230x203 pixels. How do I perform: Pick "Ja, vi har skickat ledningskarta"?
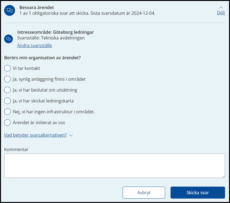(x=7, y=101)
